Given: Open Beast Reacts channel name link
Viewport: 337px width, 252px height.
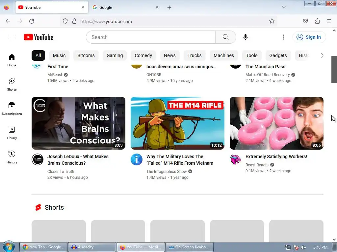Looking at the screenshot, I should (257, 165).
